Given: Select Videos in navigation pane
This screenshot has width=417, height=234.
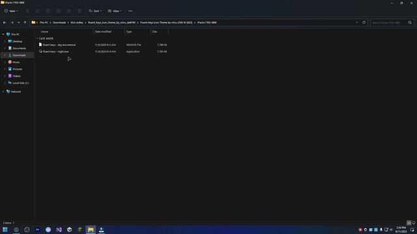Looking at the screenshot, I should click(16, 76).
